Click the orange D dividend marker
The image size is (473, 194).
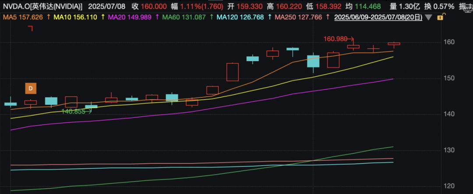[x=31, y=88]
